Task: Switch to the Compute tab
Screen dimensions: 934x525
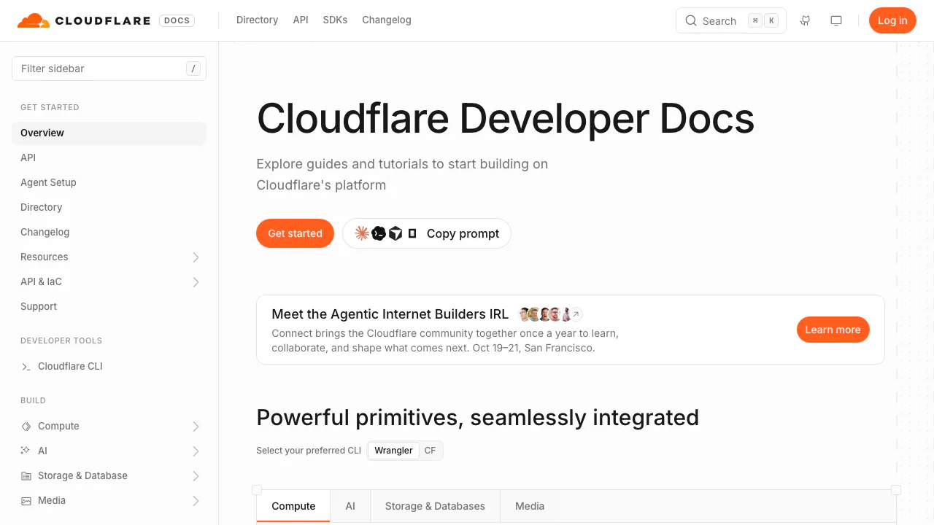Action: click(x=293, y=506)
